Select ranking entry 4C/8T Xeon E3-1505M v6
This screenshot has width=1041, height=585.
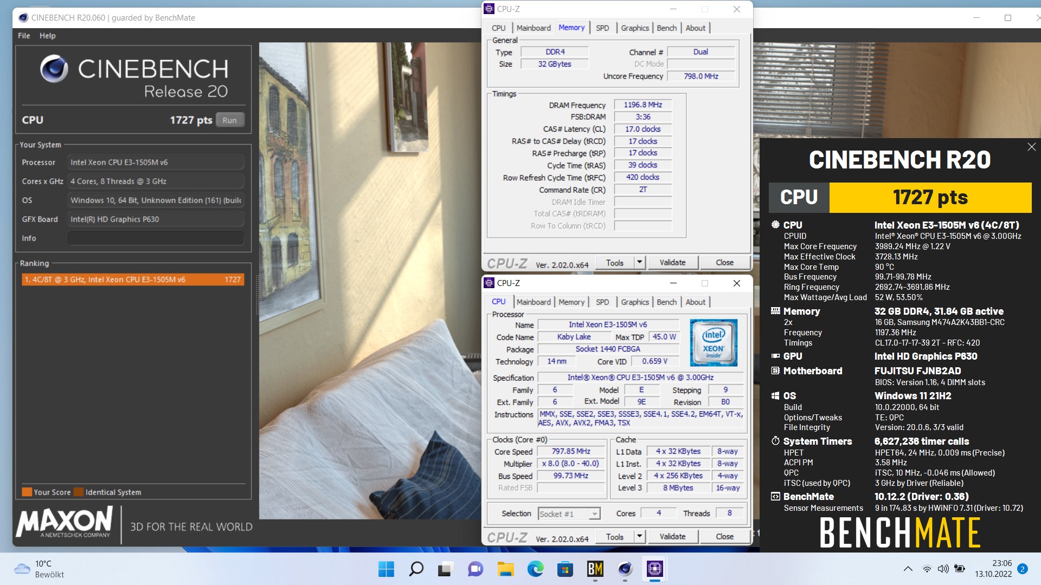(x=133, y=279)
